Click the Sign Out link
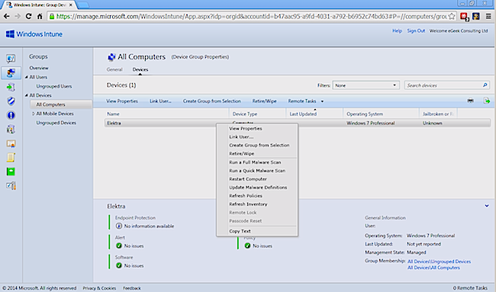 coord(416,30)
